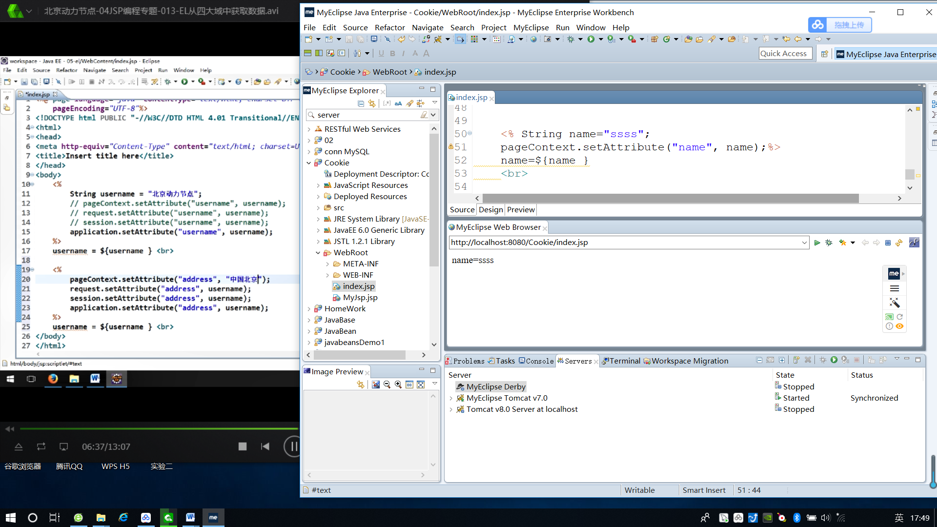
Task: Open the Refactor menu
Action: coord(389,28)
